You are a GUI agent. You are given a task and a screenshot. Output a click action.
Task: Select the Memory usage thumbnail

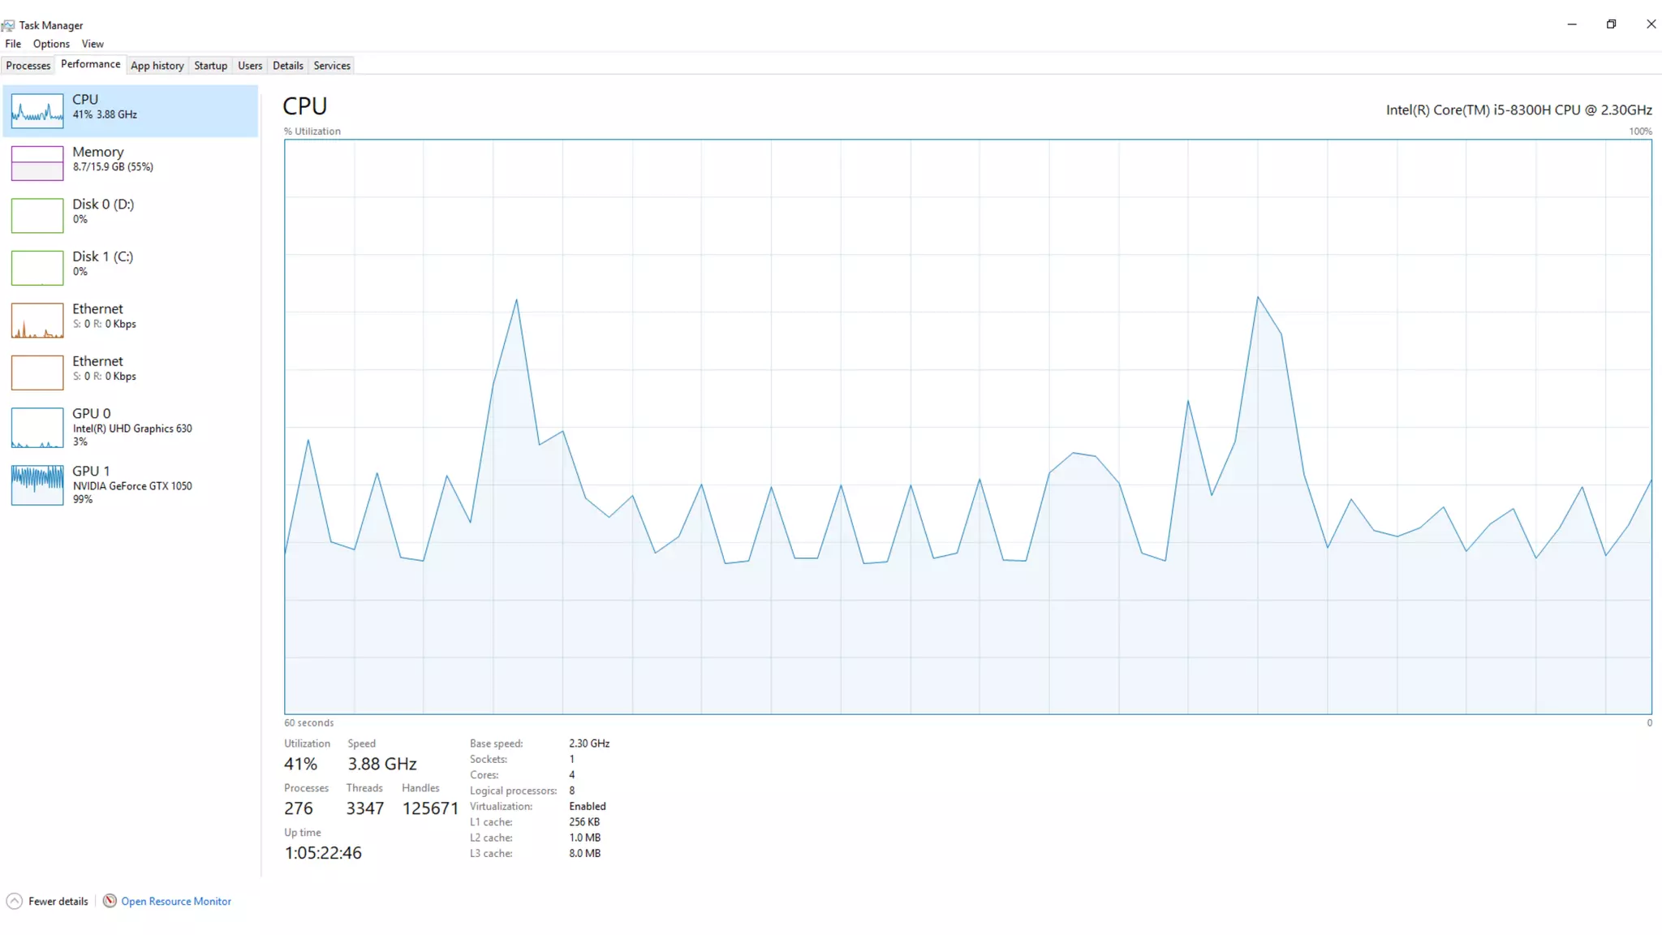(x=37, y=163)
